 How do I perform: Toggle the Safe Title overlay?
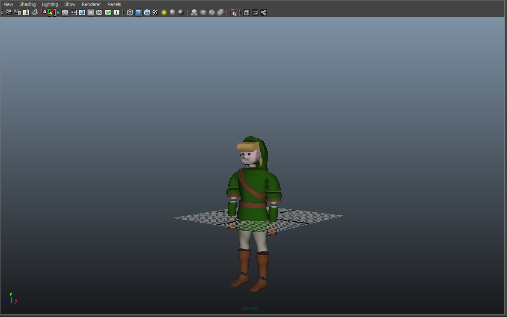click(x=116, y=12)
